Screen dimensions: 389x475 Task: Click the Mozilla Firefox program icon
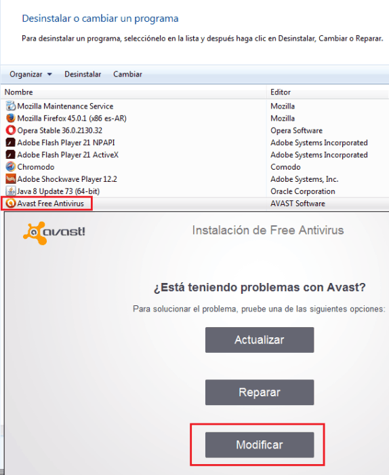[x=11, y=118]
